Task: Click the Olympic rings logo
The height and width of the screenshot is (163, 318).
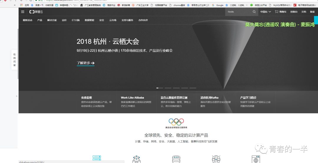Action: coord(176,122)
